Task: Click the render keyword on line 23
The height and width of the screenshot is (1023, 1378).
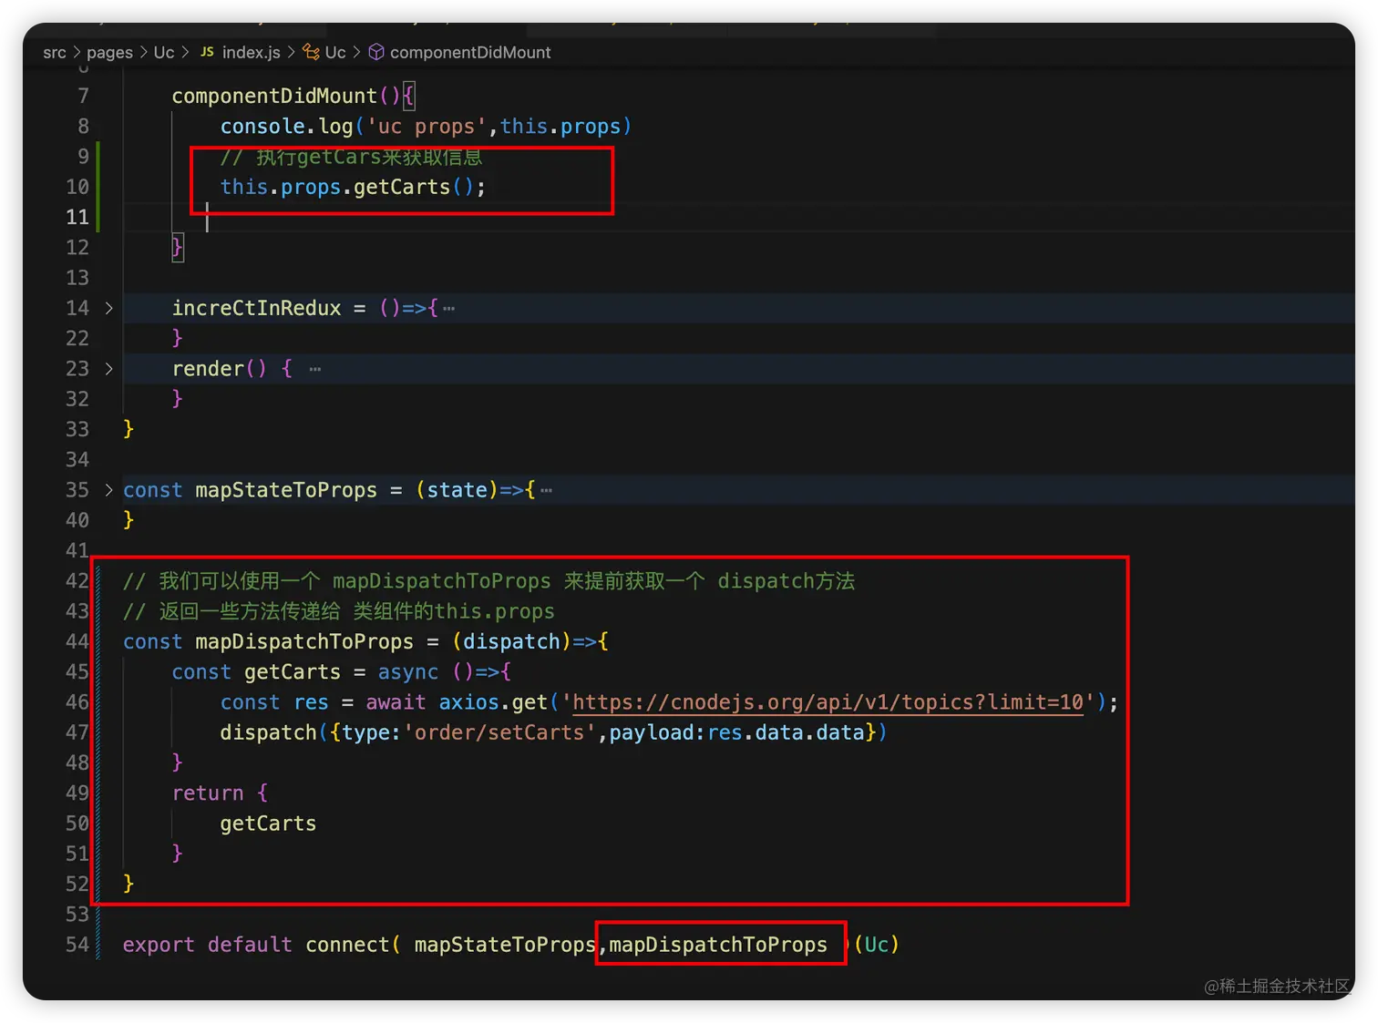Action: 208,369
